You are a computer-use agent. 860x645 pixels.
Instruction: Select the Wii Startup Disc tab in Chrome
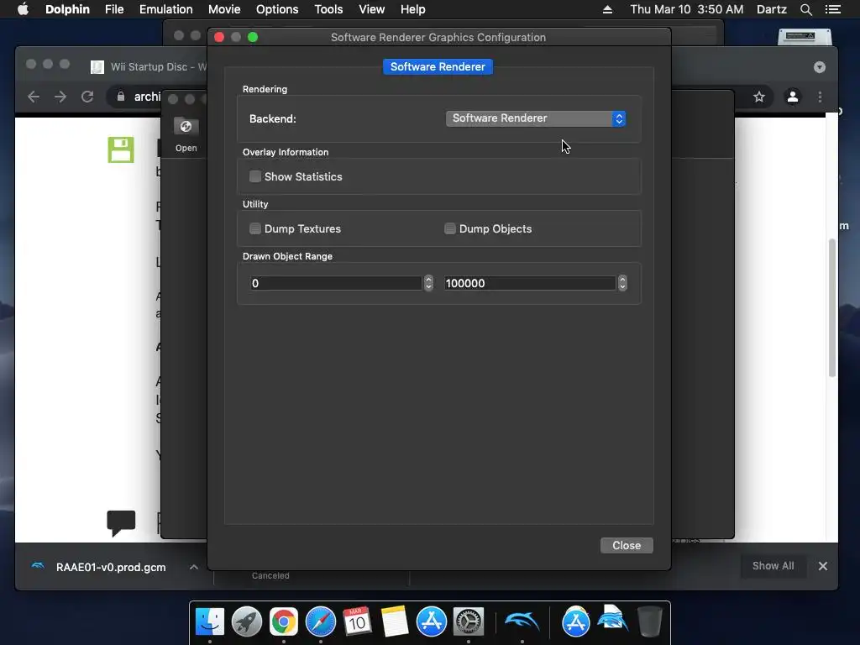tap(148, 67)
